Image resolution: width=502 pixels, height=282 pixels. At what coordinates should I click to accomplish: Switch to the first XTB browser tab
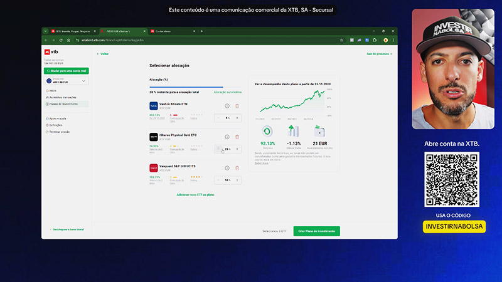click(x=73, y=31)
